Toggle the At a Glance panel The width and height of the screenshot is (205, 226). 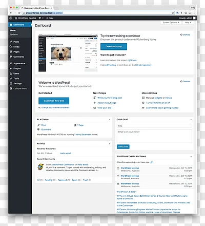(x=110, y=120)
